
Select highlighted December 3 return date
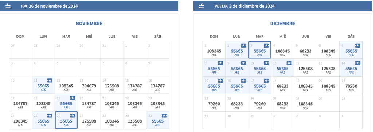point(259,50)
